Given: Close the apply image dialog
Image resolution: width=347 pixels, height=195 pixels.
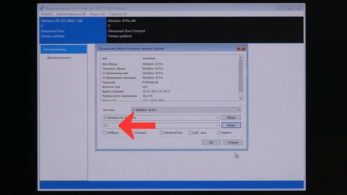Looking at the screenshot, I should [x=241, y=48].
